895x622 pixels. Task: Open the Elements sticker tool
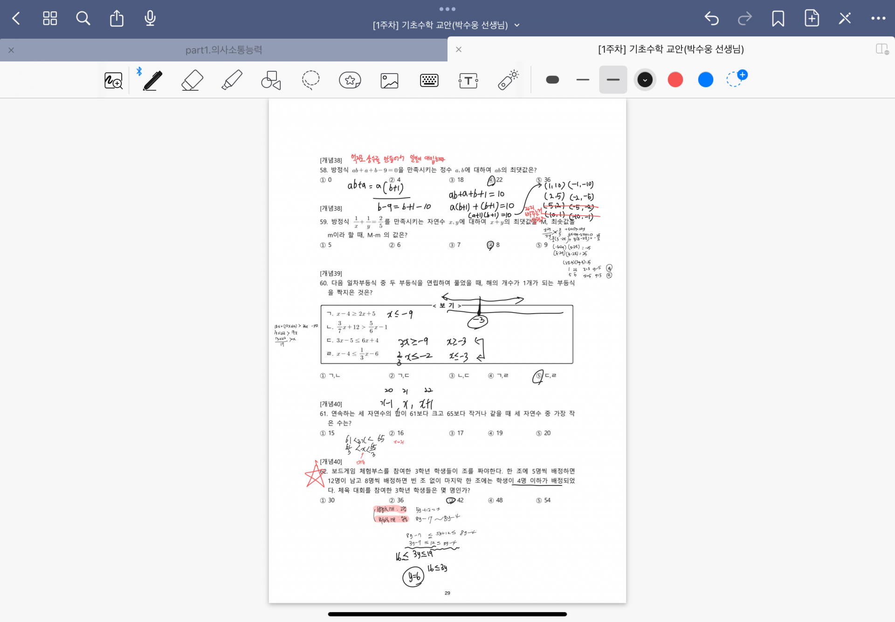350,80
